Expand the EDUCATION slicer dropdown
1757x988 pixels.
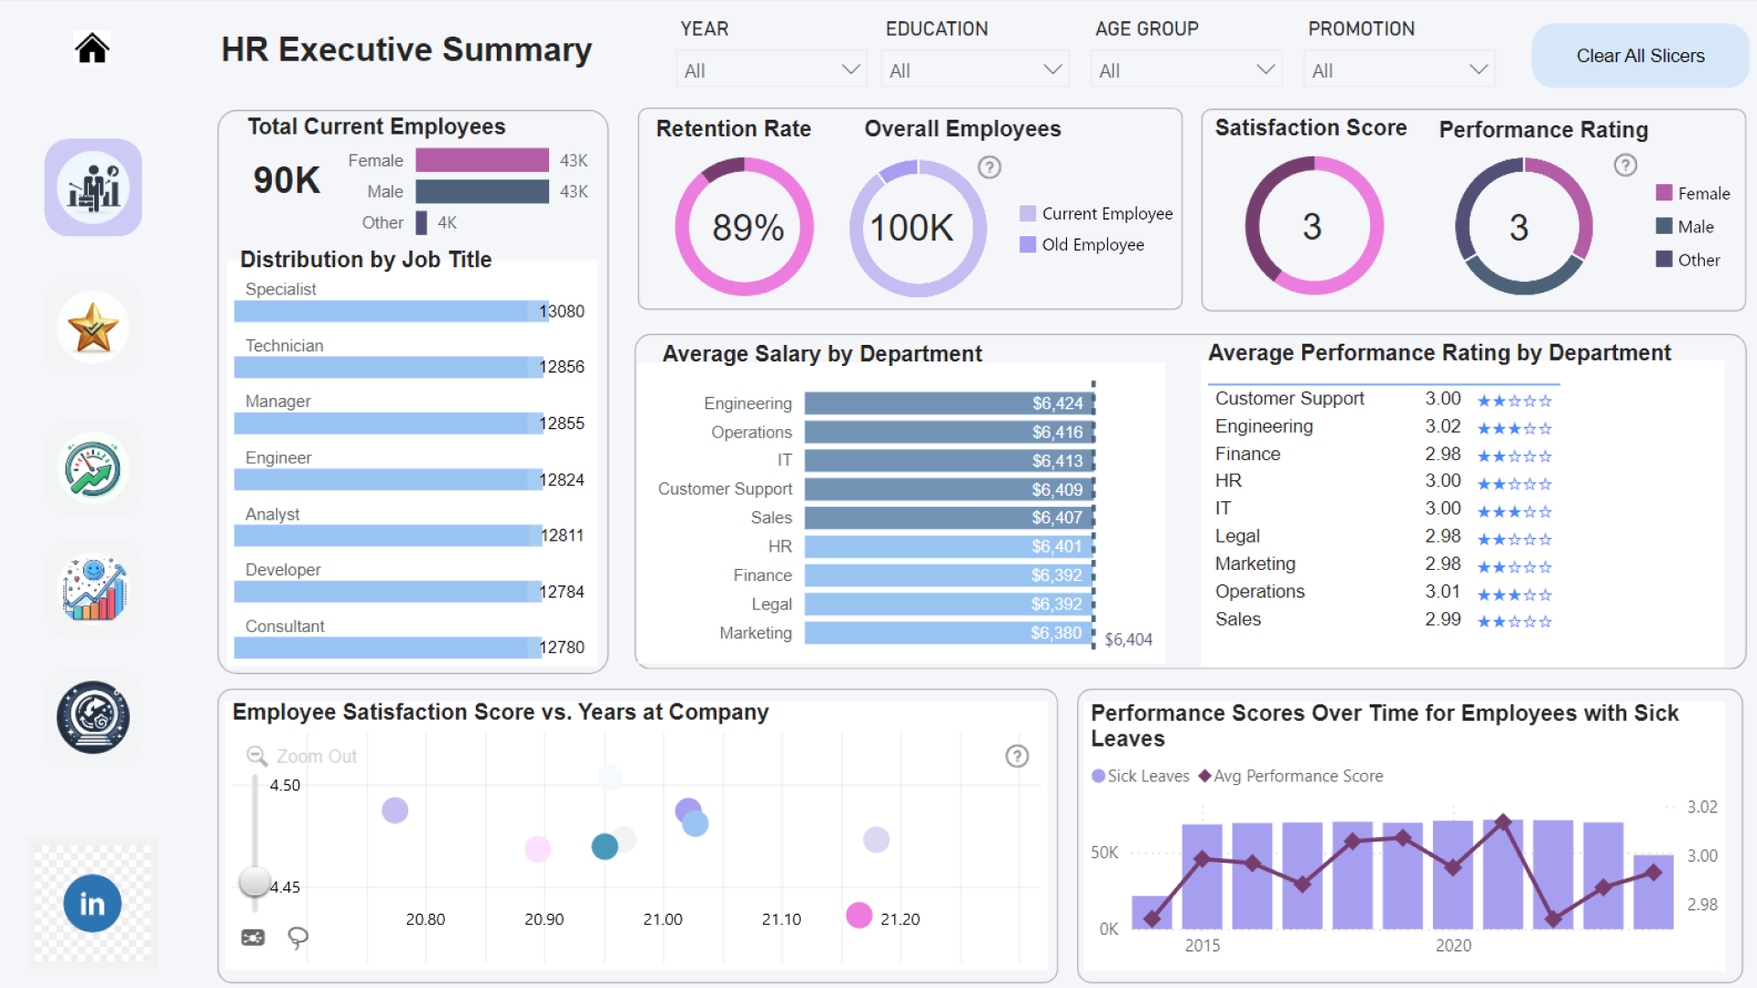(976, 70)
